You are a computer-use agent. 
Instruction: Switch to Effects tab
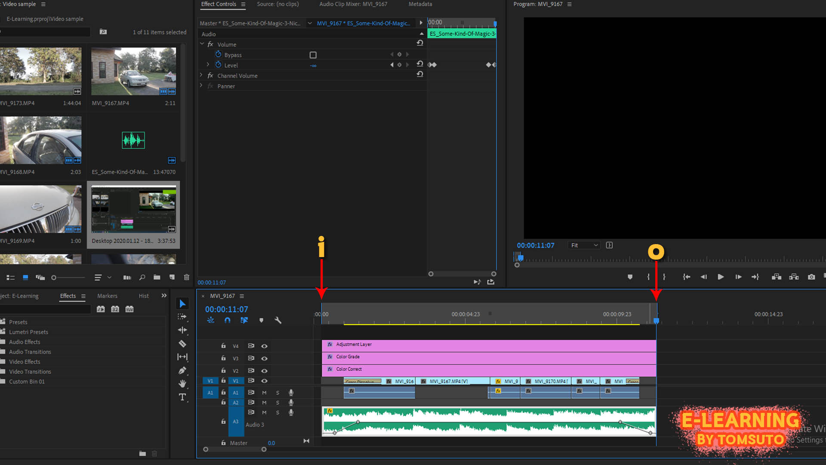[68, 296]
